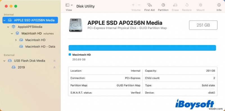The height and width of the screenshot is (111, 225).
Task: Close the Disk Utility window
Action: click(6, 6)
